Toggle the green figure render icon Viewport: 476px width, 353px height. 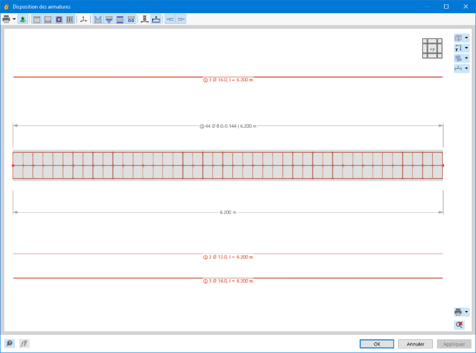23,19
